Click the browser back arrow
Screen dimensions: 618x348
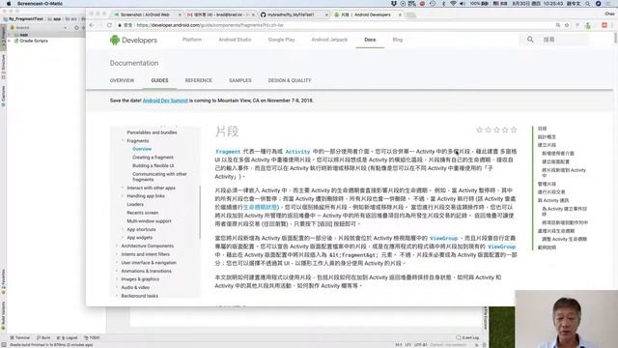tap(92, 25)
